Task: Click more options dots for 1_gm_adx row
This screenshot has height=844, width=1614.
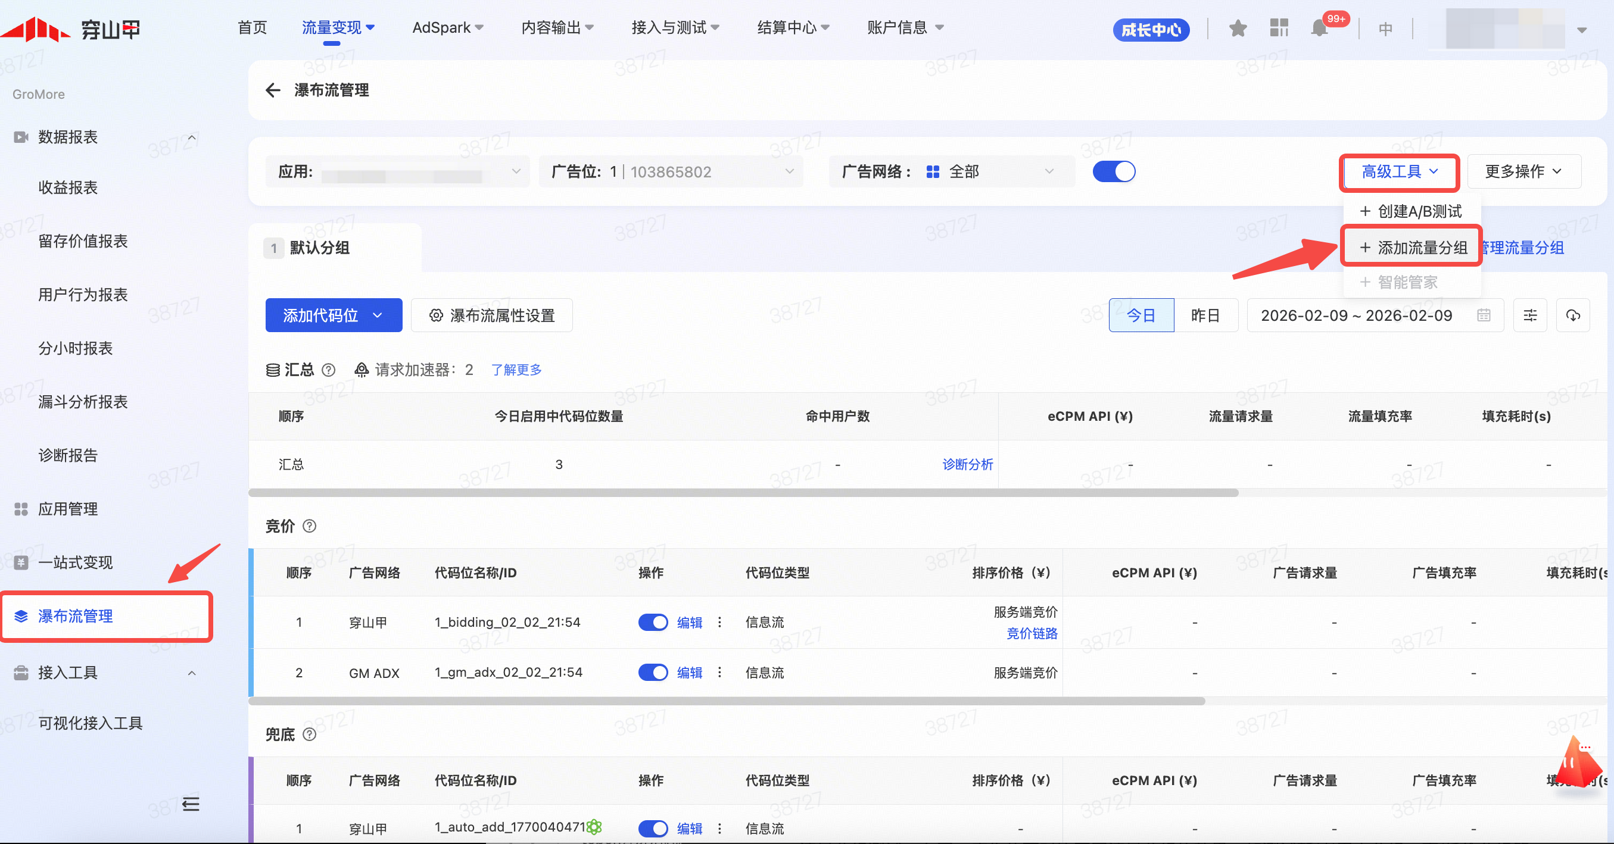Action: tap(719, 673)
